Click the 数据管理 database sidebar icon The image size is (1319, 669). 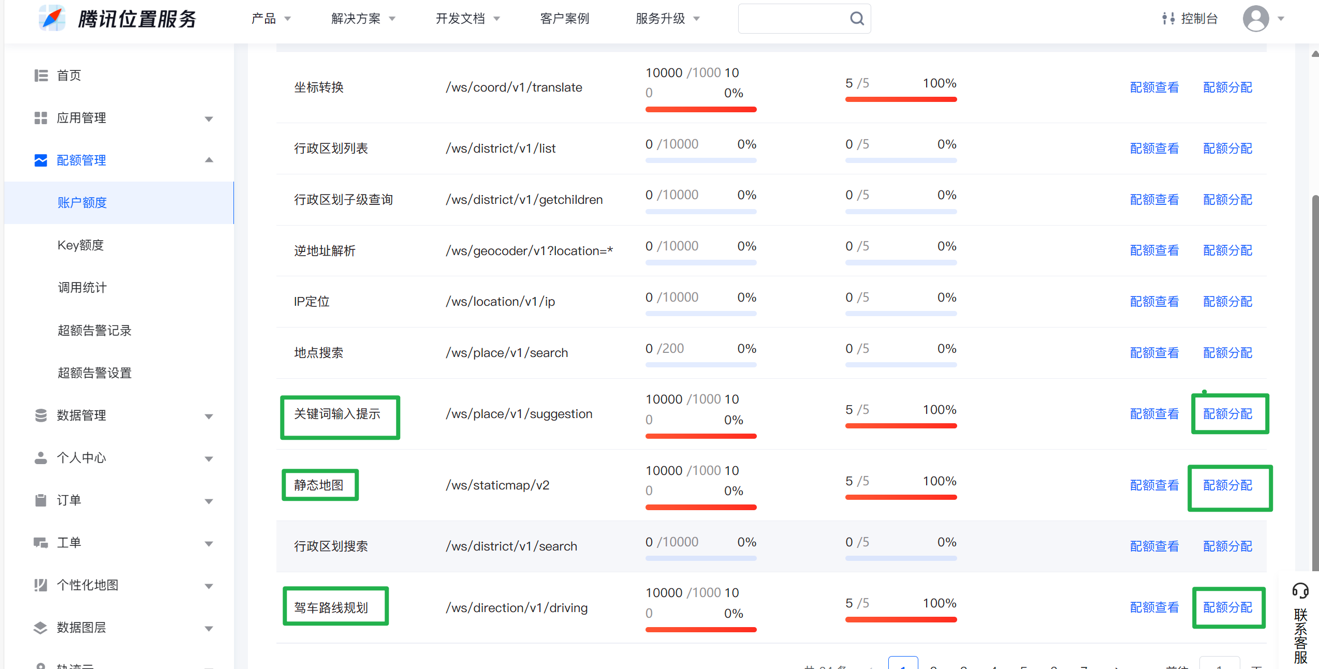click(41, 415)
